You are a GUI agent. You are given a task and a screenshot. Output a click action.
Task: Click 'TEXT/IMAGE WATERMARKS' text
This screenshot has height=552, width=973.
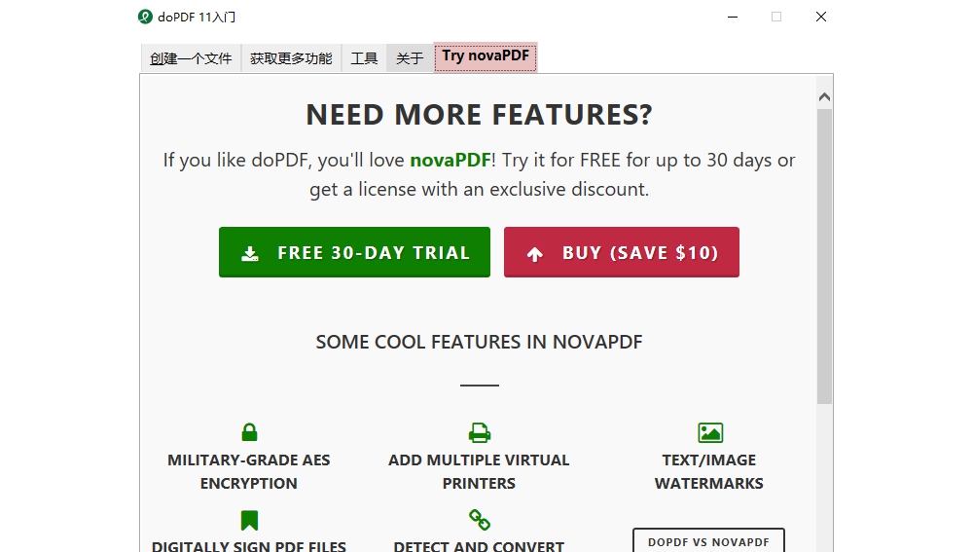pos(709,471)
